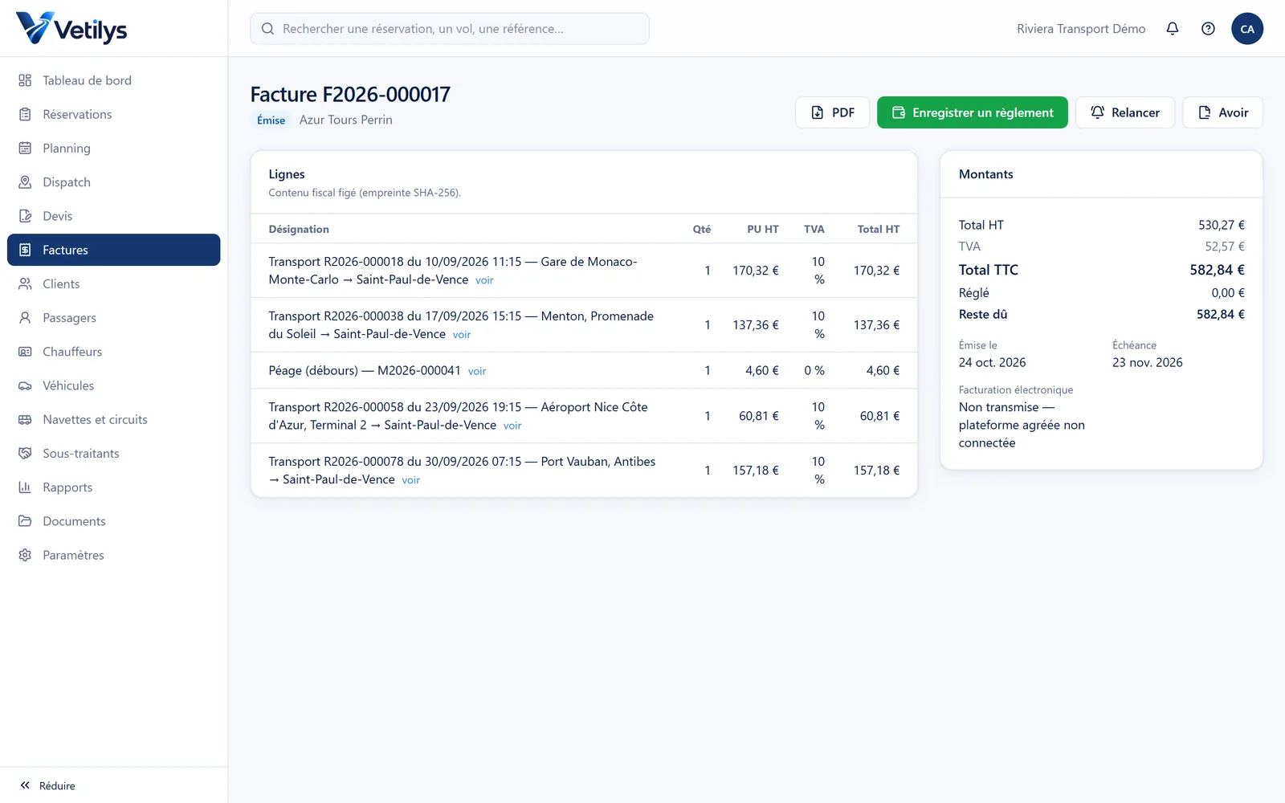
Task: Open notifications bell icon
Action: (x=1173, y=29)
